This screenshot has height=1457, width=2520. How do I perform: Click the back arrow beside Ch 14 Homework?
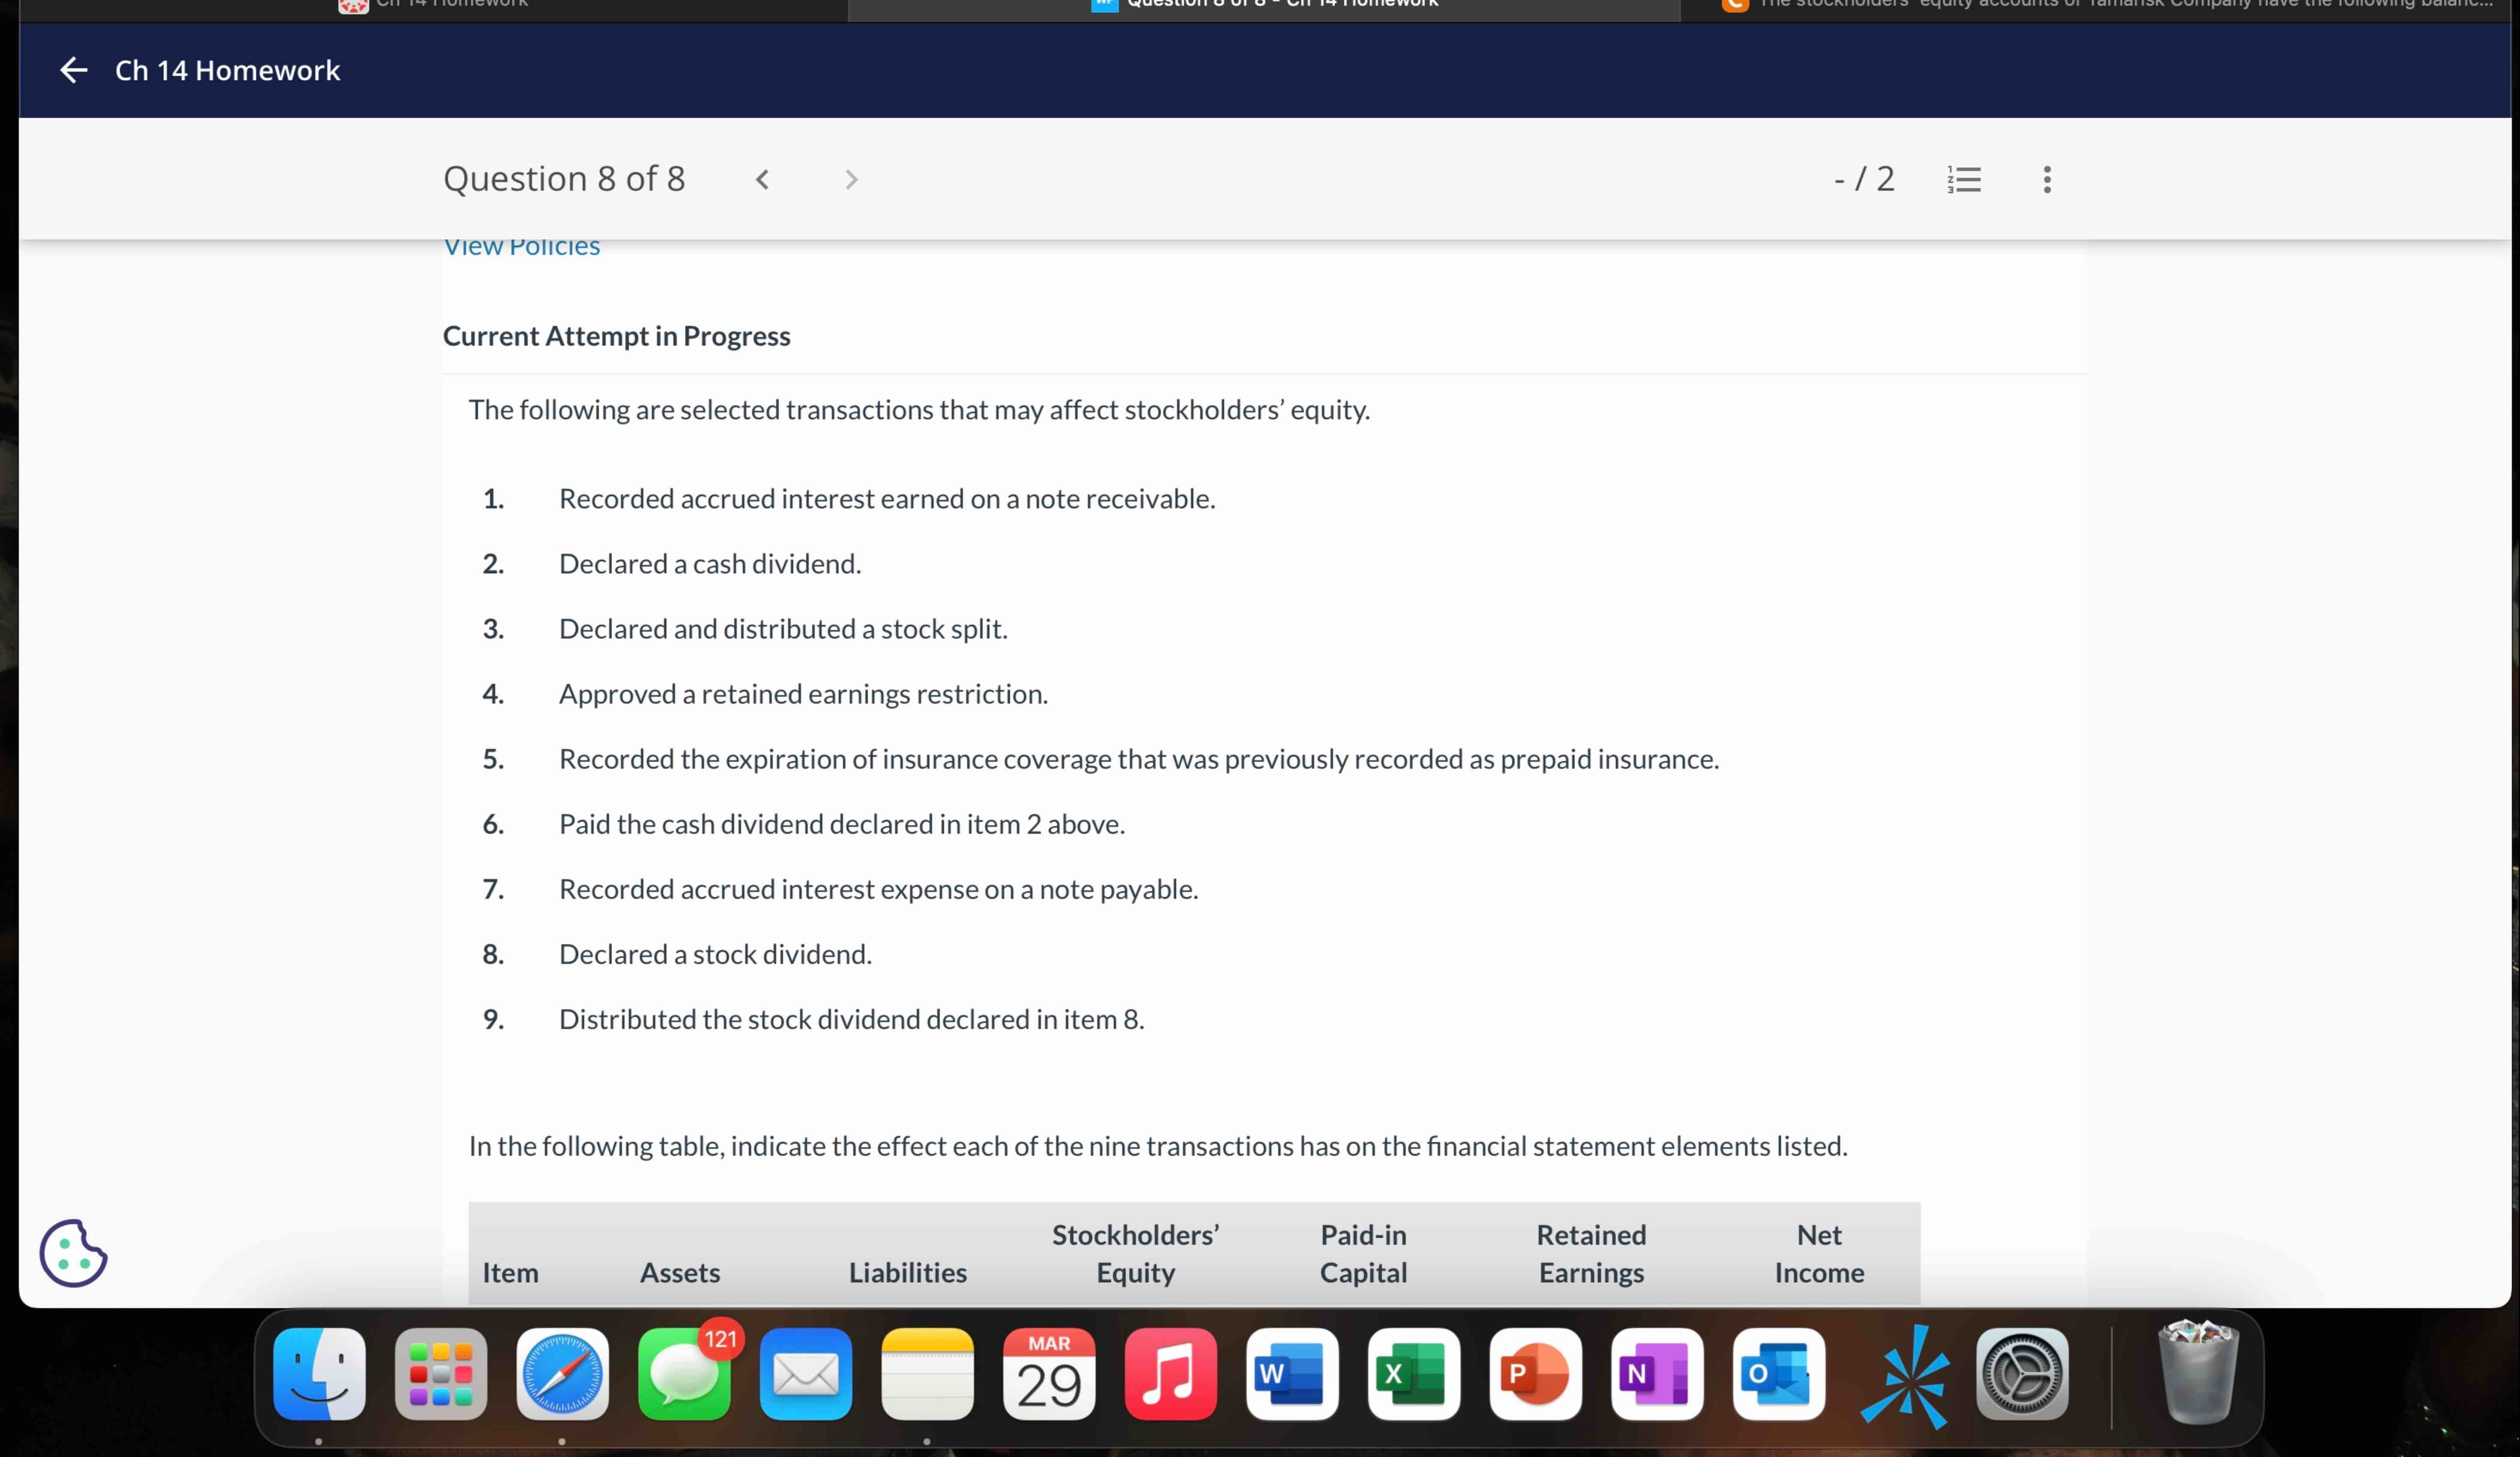74,70
